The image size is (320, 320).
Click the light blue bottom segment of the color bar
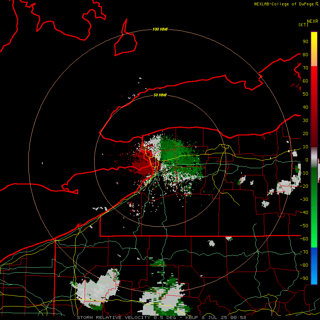314,277
